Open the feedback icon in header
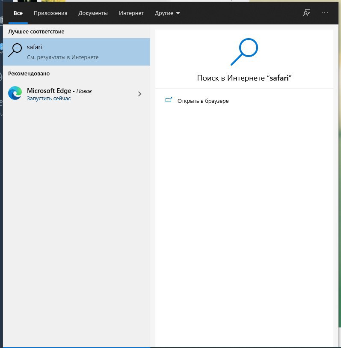The image size is (341, 348). click(307, 13)
